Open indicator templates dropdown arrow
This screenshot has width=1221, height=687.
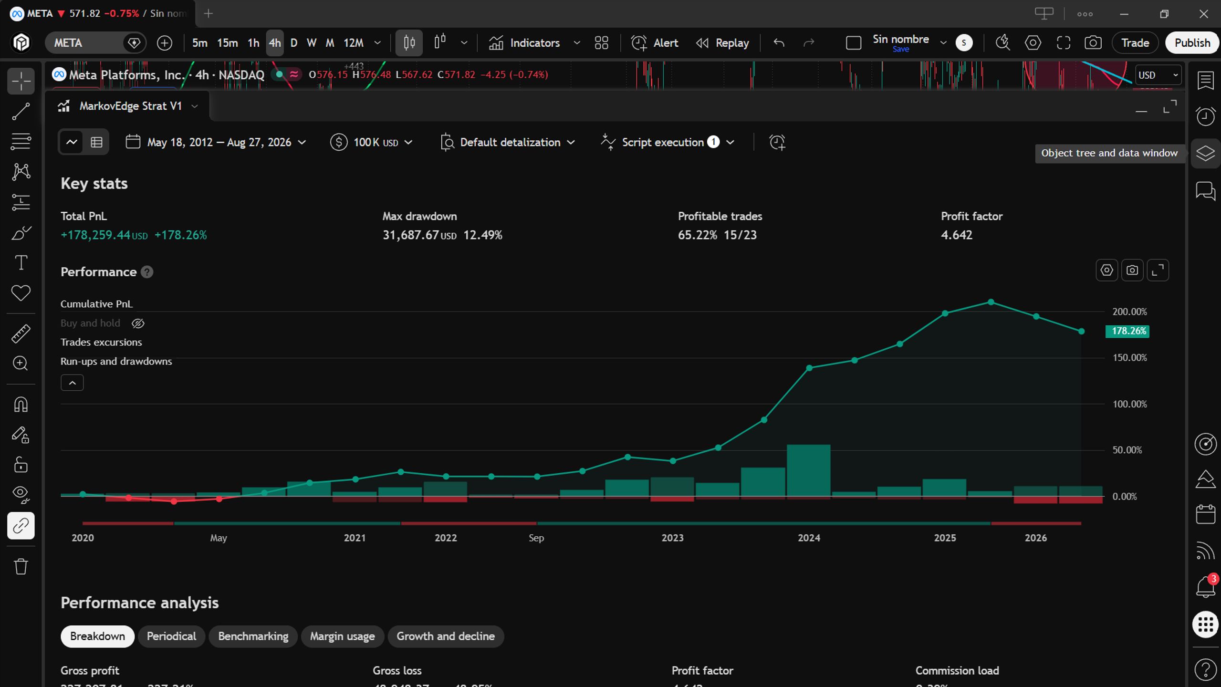(576, 43)
